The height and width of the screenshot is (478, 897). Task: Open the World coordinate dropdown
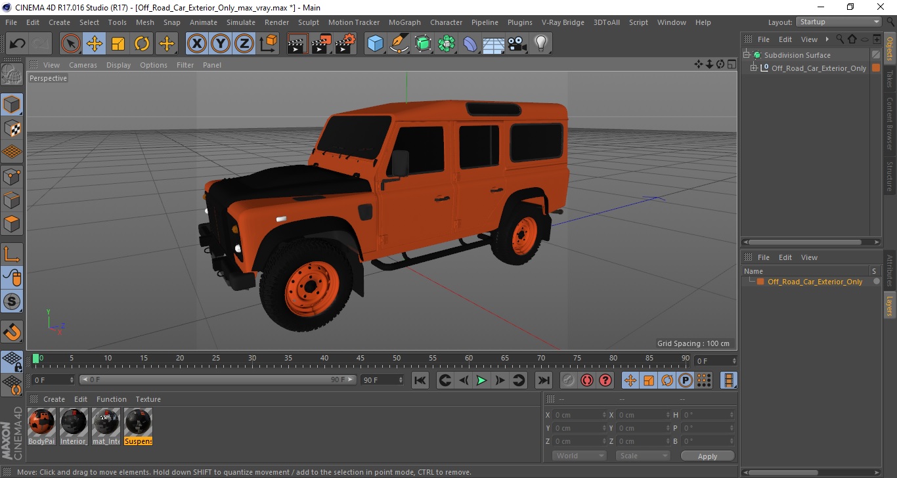point(579,456)
